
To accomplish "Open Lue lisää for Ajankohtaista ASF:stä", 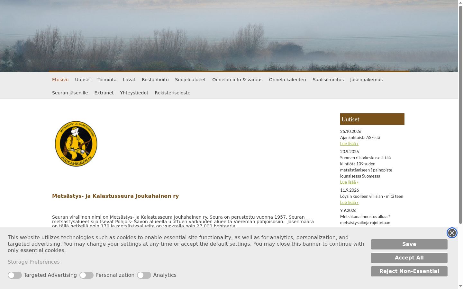I will pyautogui.click(x=349, y=144).
